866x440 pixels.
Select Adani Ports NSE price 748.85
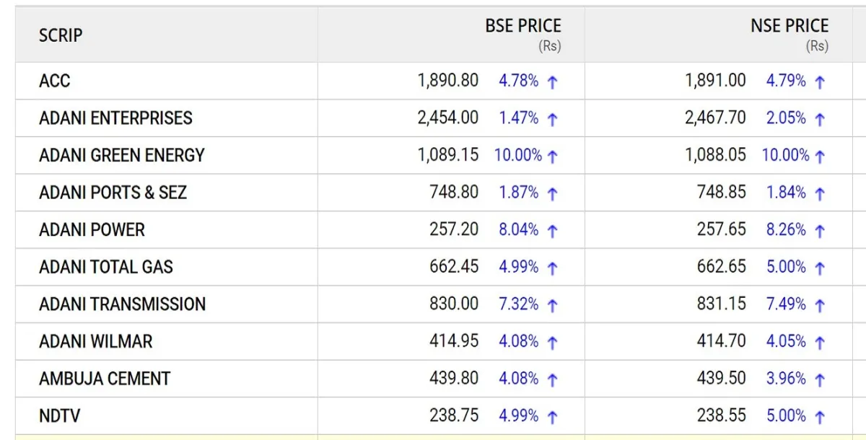click(722, 193)
